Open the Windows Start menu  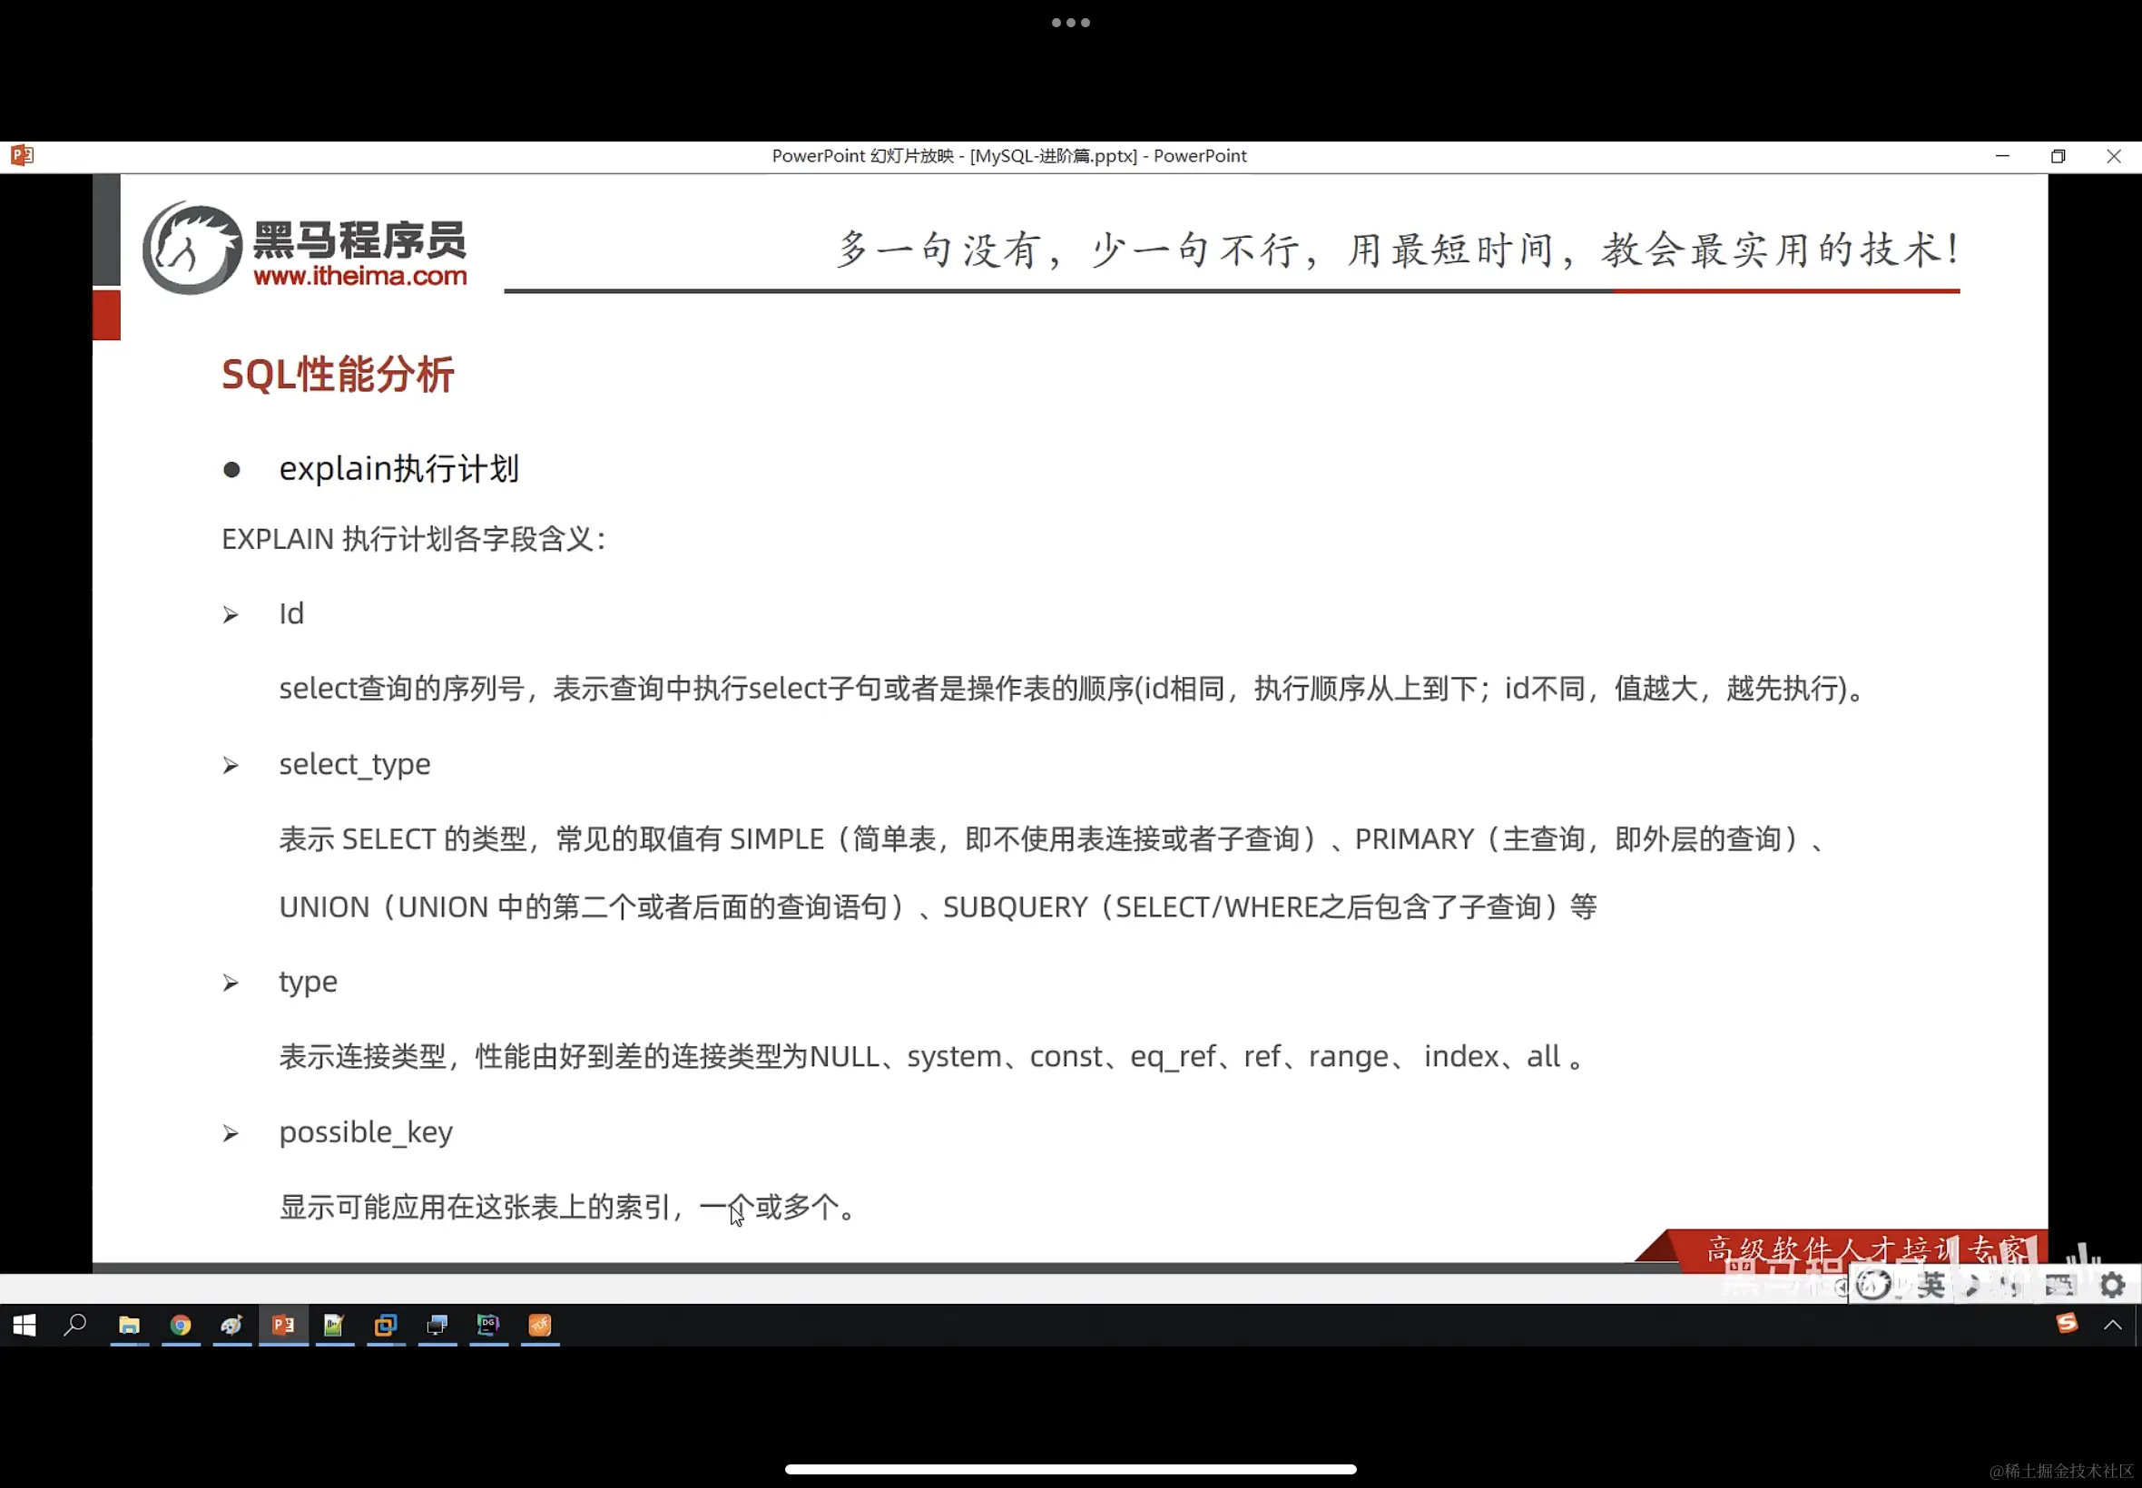[25, 1326]
